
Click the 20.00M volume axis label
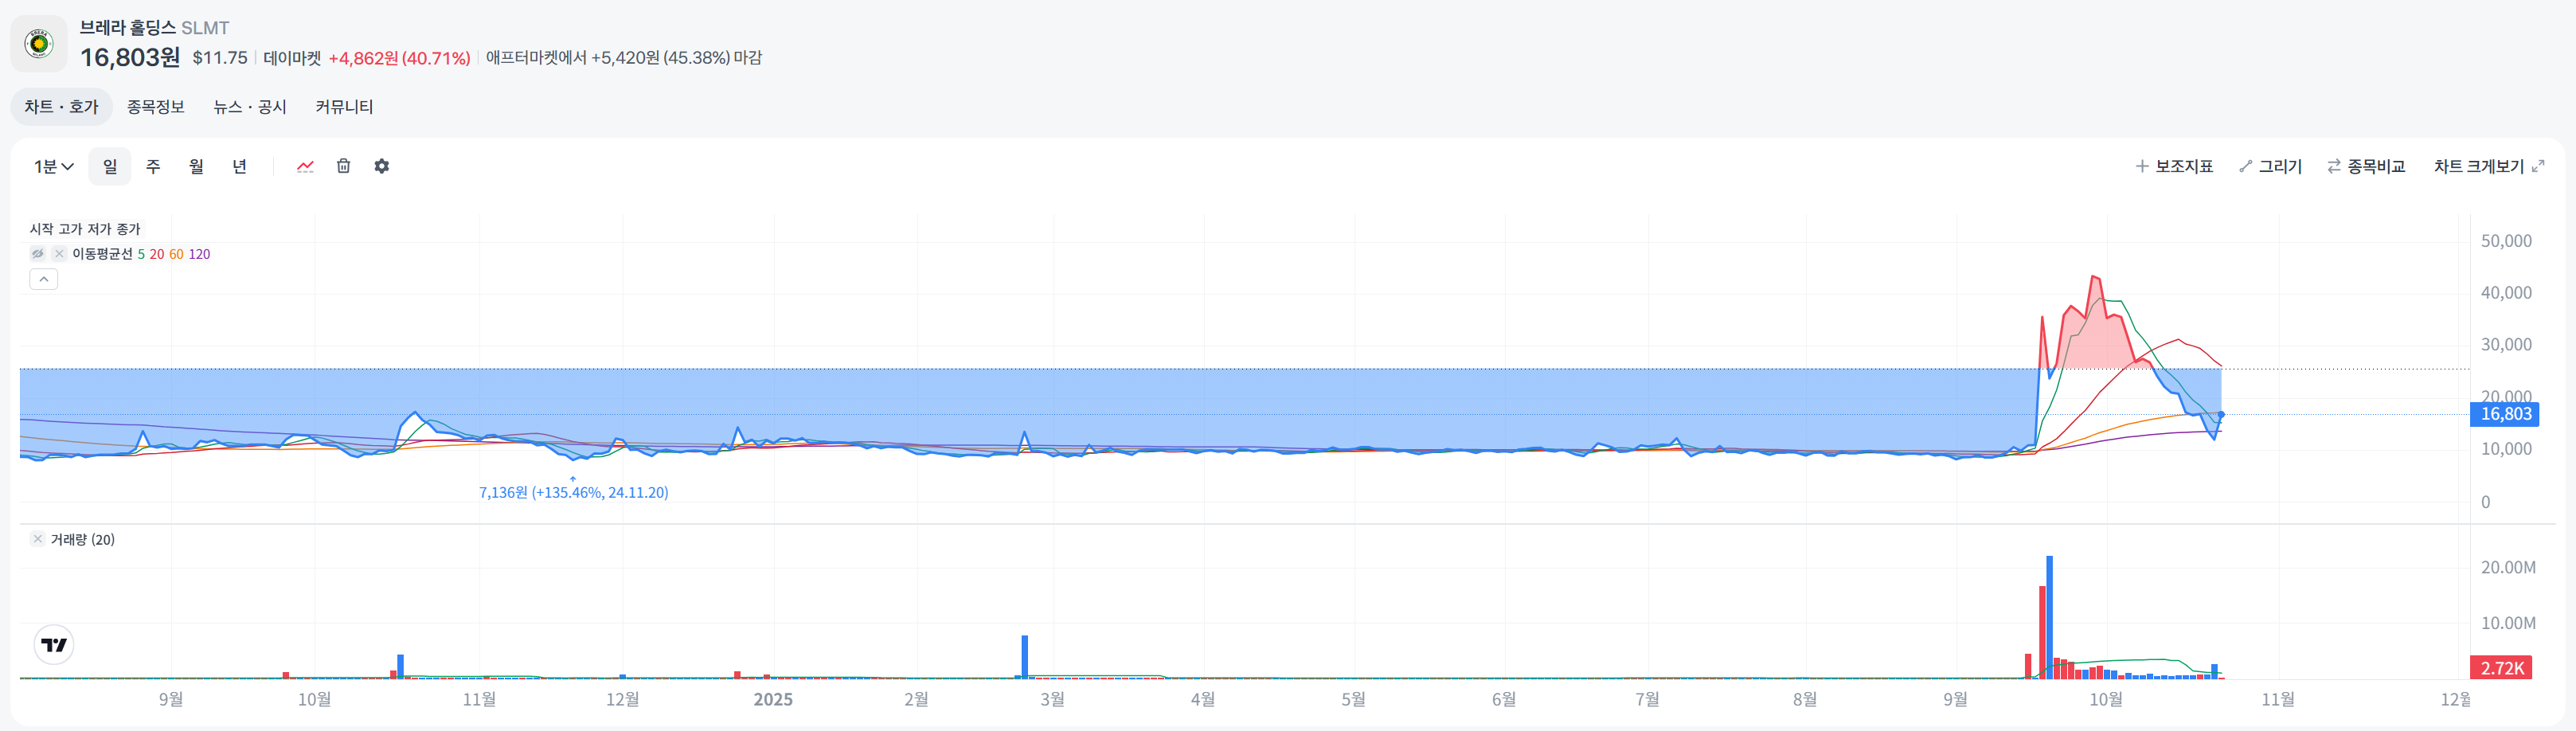point(2508,567)
